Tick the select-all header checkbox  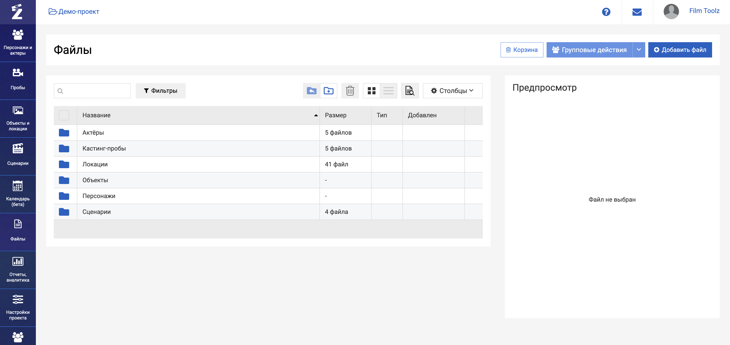(x=64, y=115)
